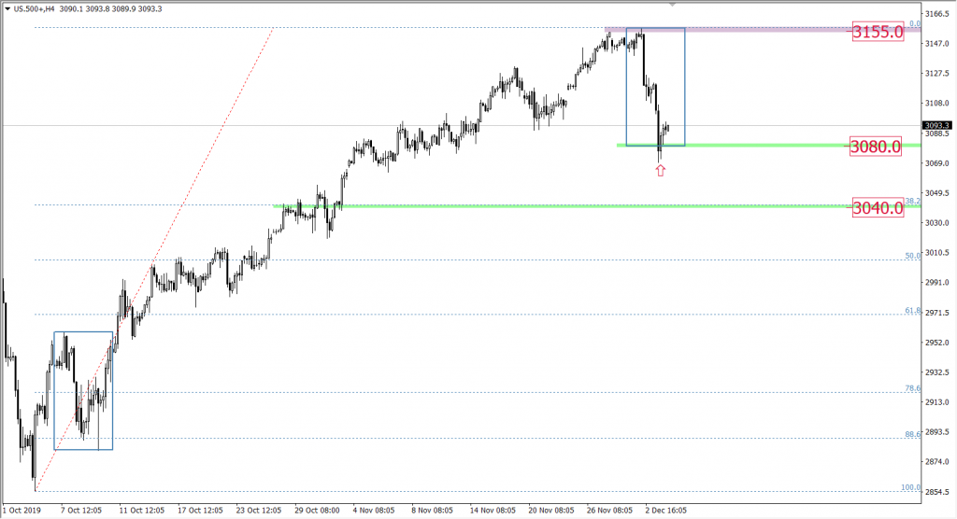The image size is (957, 519).
Task: Click the 29 Oct 08:00 time axis label
Action: pos(318,510)
